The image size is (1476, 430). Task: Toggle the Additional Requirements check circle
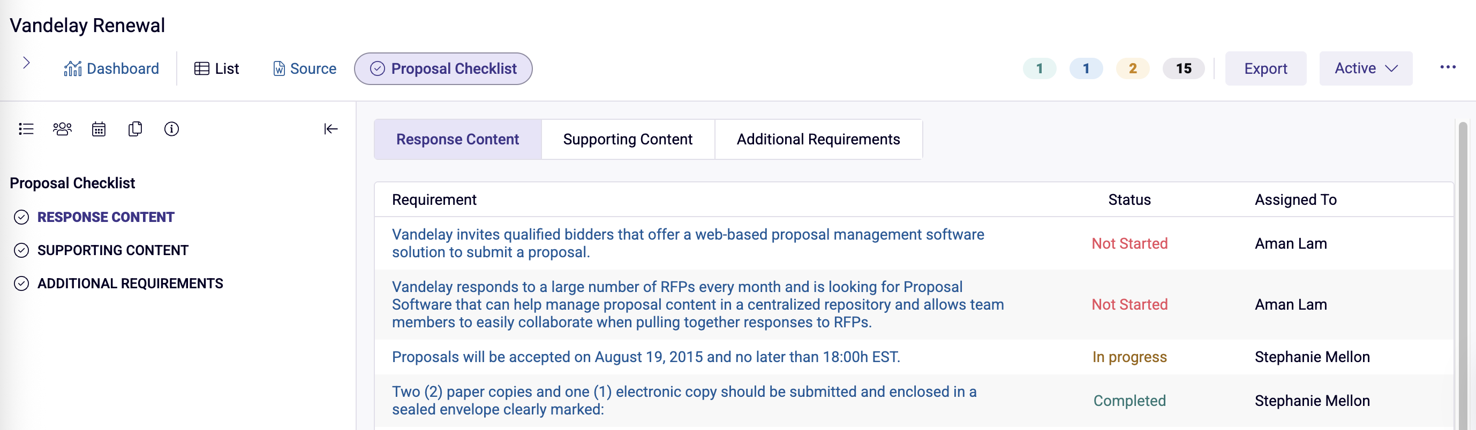click(x=21, y=283)
